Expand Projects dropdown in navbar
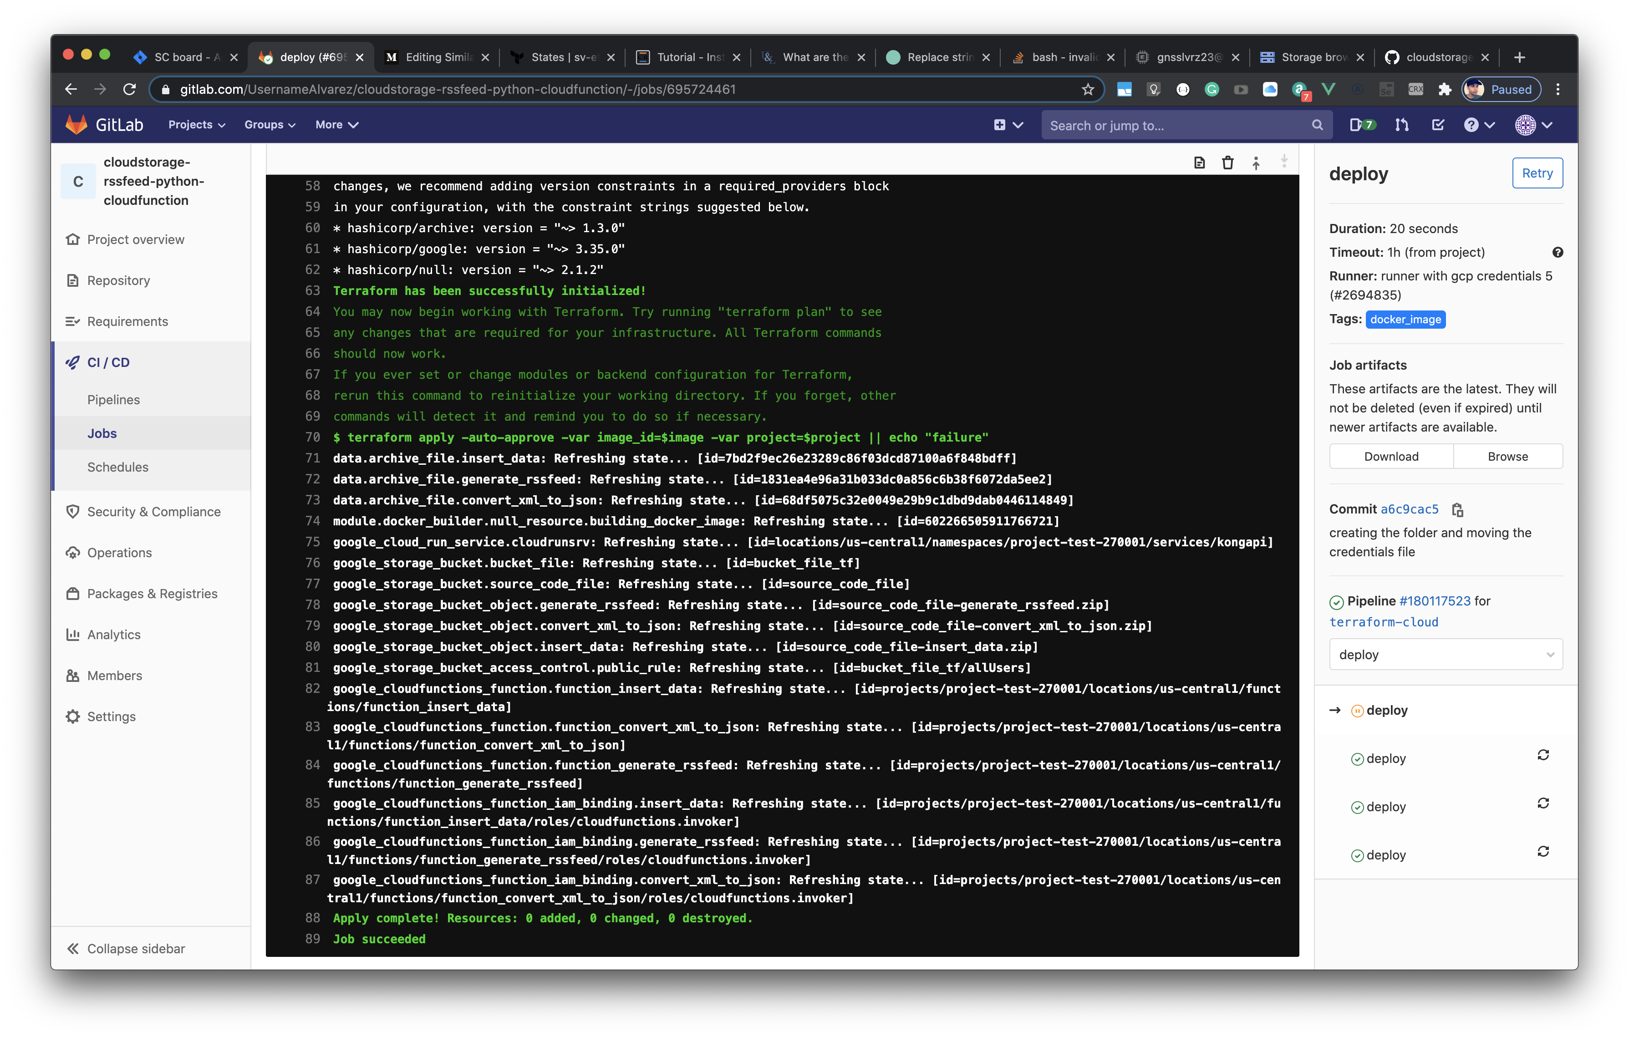 (x=196, y=125)
